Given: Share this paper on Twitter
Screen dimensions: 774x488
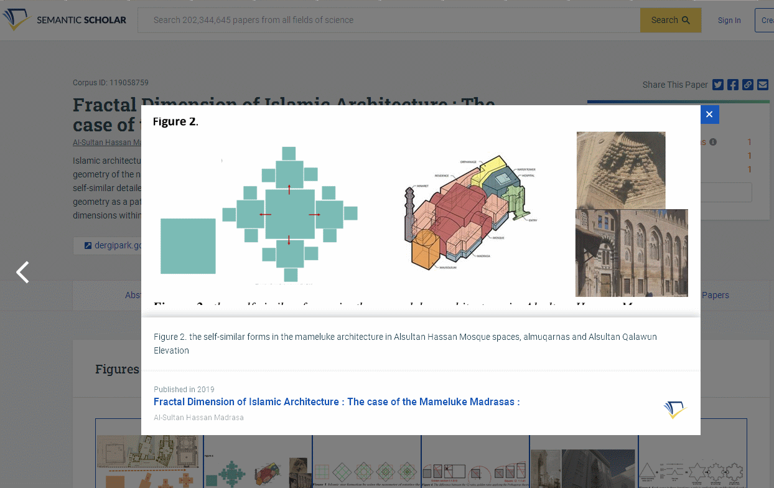Looking at the screenshot, I should [718, 85].
